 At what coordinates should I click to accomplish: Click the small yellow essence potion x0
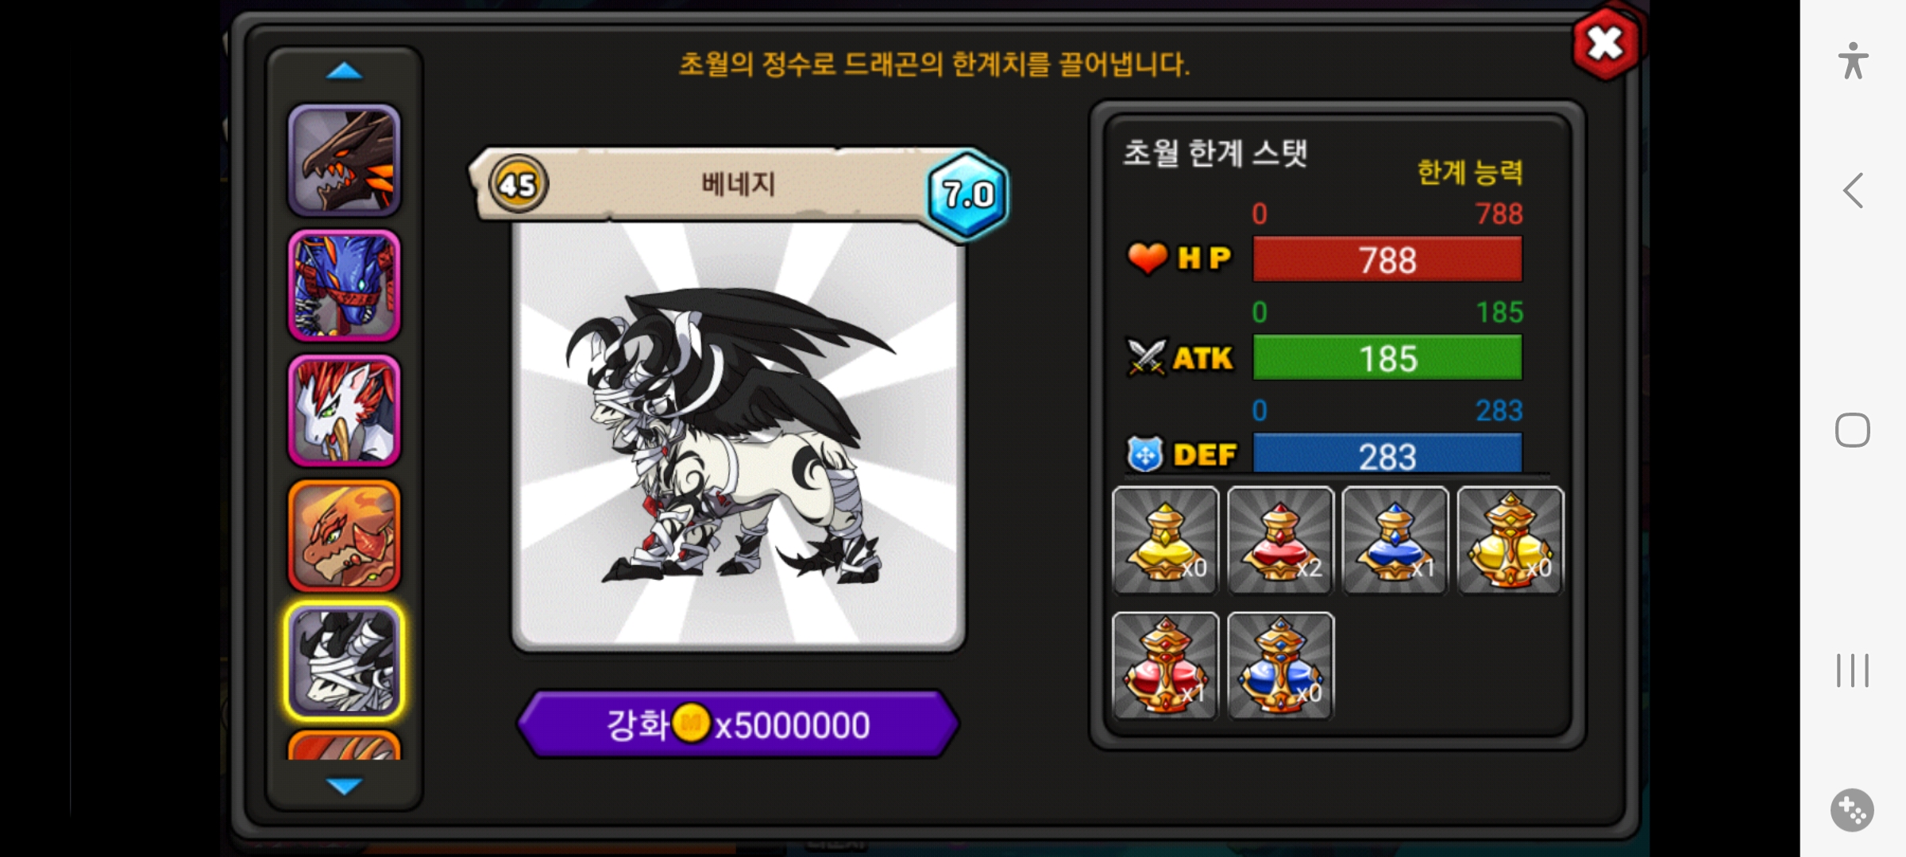tap(1165, 540)
